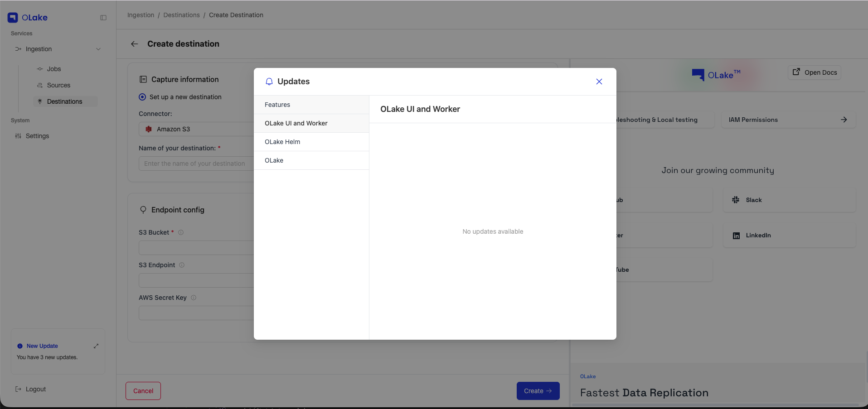Click the 'No updates available' message

click(x=493, y=231)
